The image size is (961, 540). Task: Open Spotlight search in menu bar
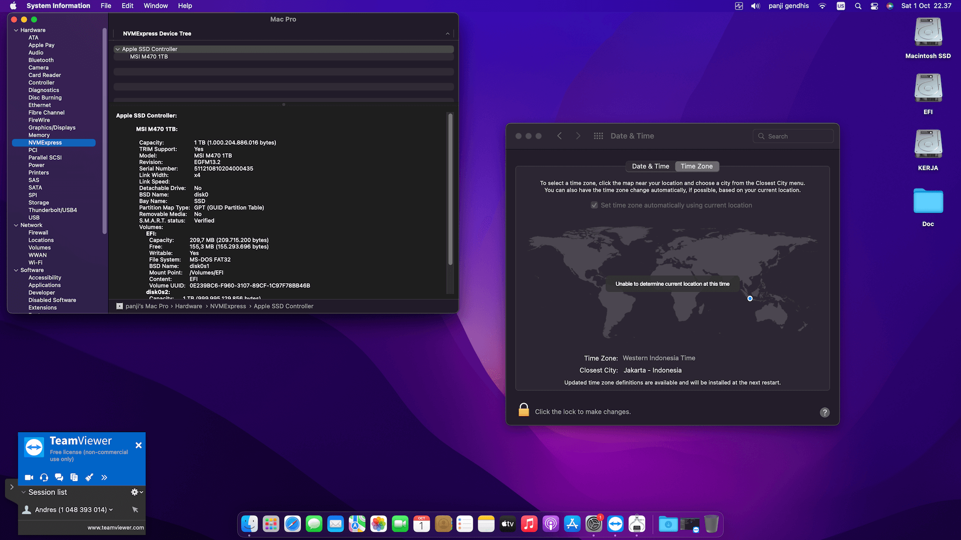(858, 6)
